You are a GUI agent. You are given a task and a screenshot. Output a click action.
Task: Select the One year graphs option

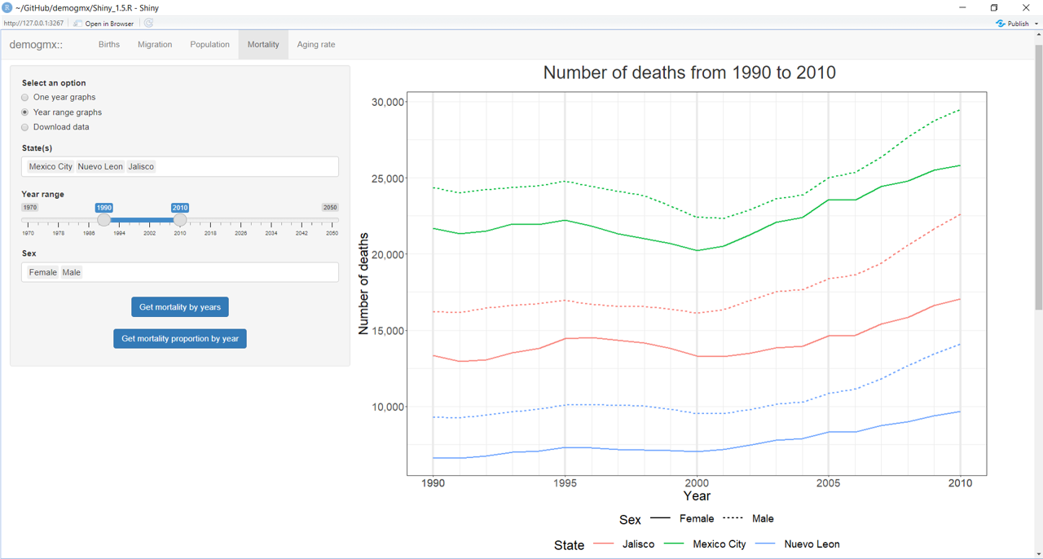click(x=25, y=98)
